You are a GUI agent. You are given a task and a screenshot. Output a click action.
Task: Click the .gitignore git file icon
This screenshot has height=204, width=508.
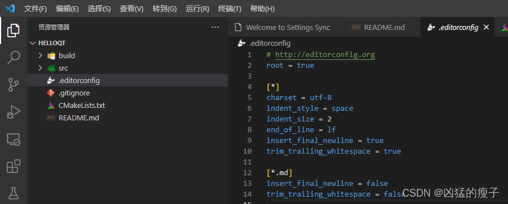coord(51,93)
